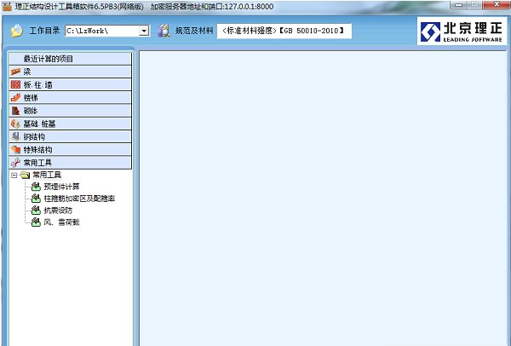This screenshot has width=511, height=346.
Task: Minimize the application window
Action: 459,4
